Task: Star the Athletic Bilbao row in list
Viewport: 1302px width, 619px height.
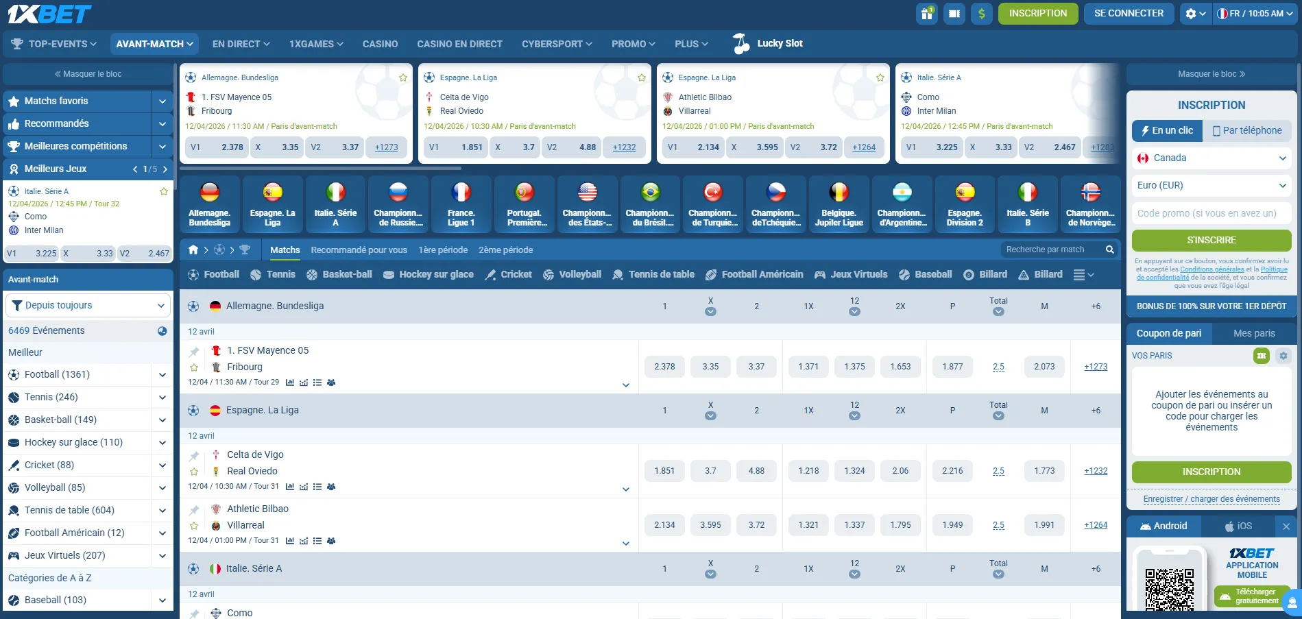Action: [194, 526]
